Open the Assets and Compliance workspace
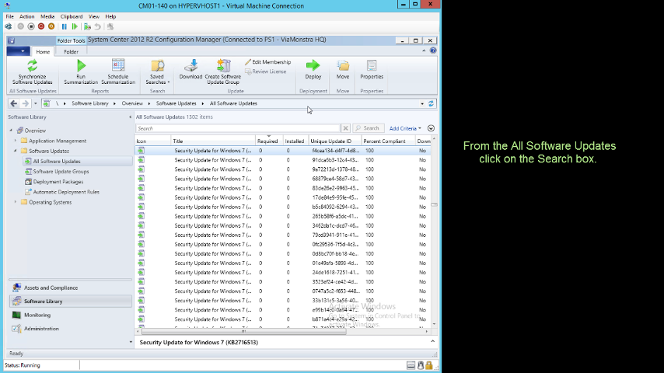664x373 pixels. (x=51, y=288)
